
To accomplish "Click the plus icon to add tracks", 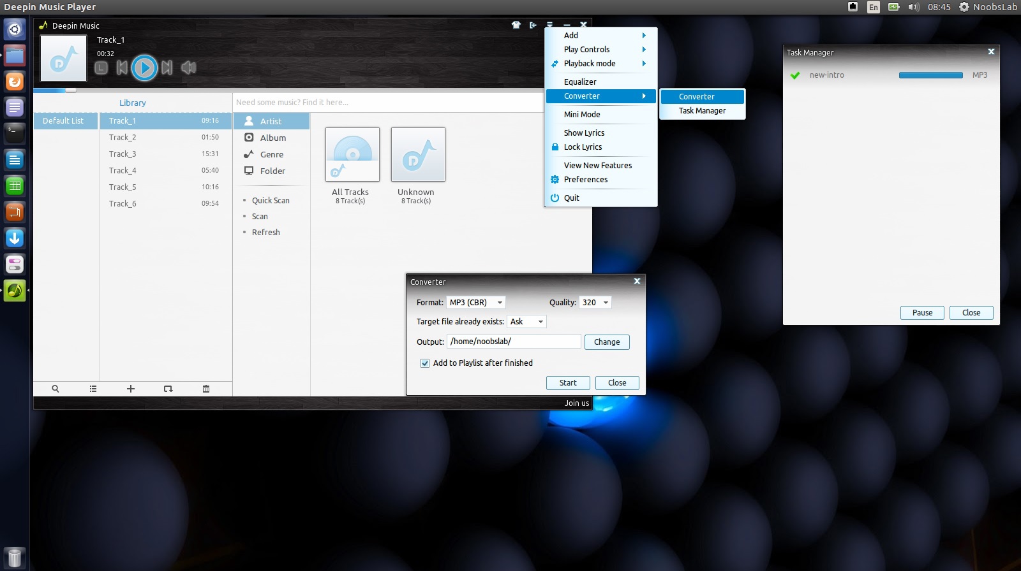I will point(131,389).
